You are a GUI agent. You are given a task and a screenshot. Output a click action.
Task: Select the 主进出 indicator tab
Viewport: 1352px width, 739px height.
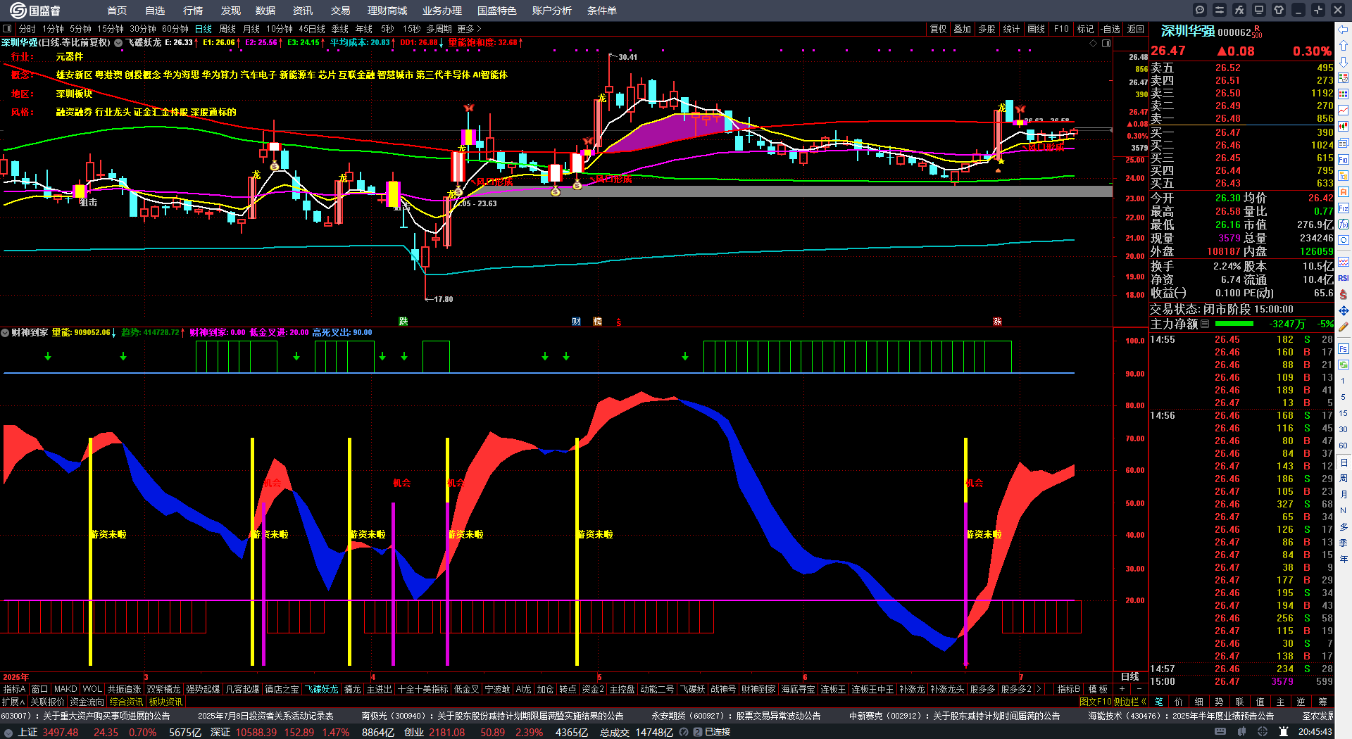pyautogui.click(x=379, y=689)
